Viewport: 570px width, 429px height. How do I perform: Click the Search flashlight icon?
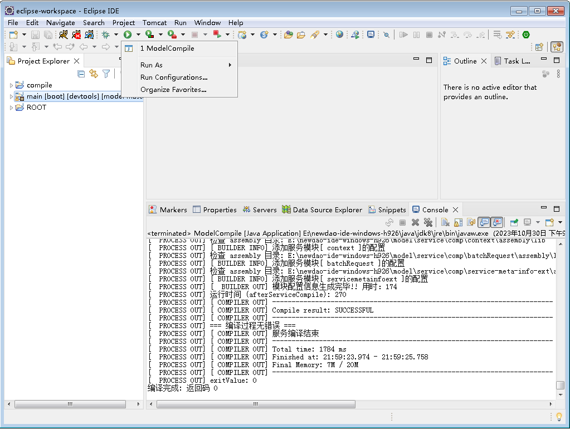pos(315,35)
